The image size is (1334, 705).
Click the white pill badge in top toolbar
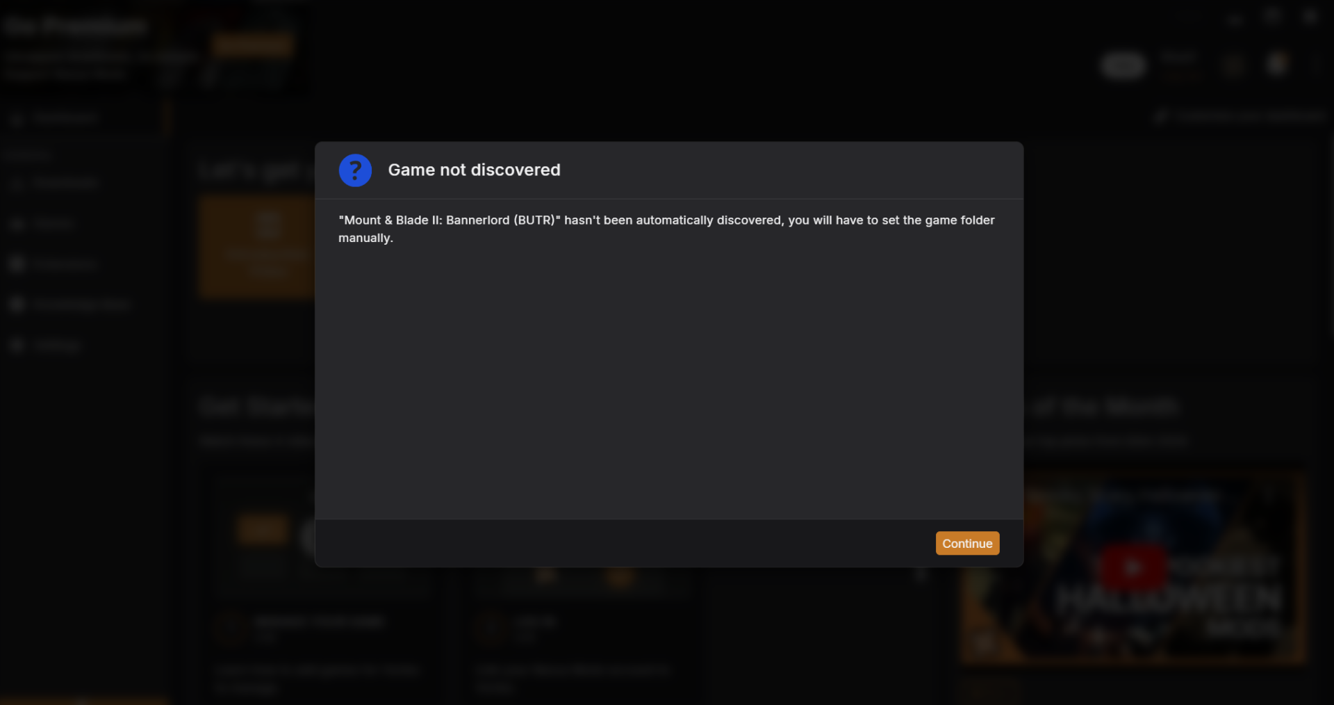coord(1123,66)
